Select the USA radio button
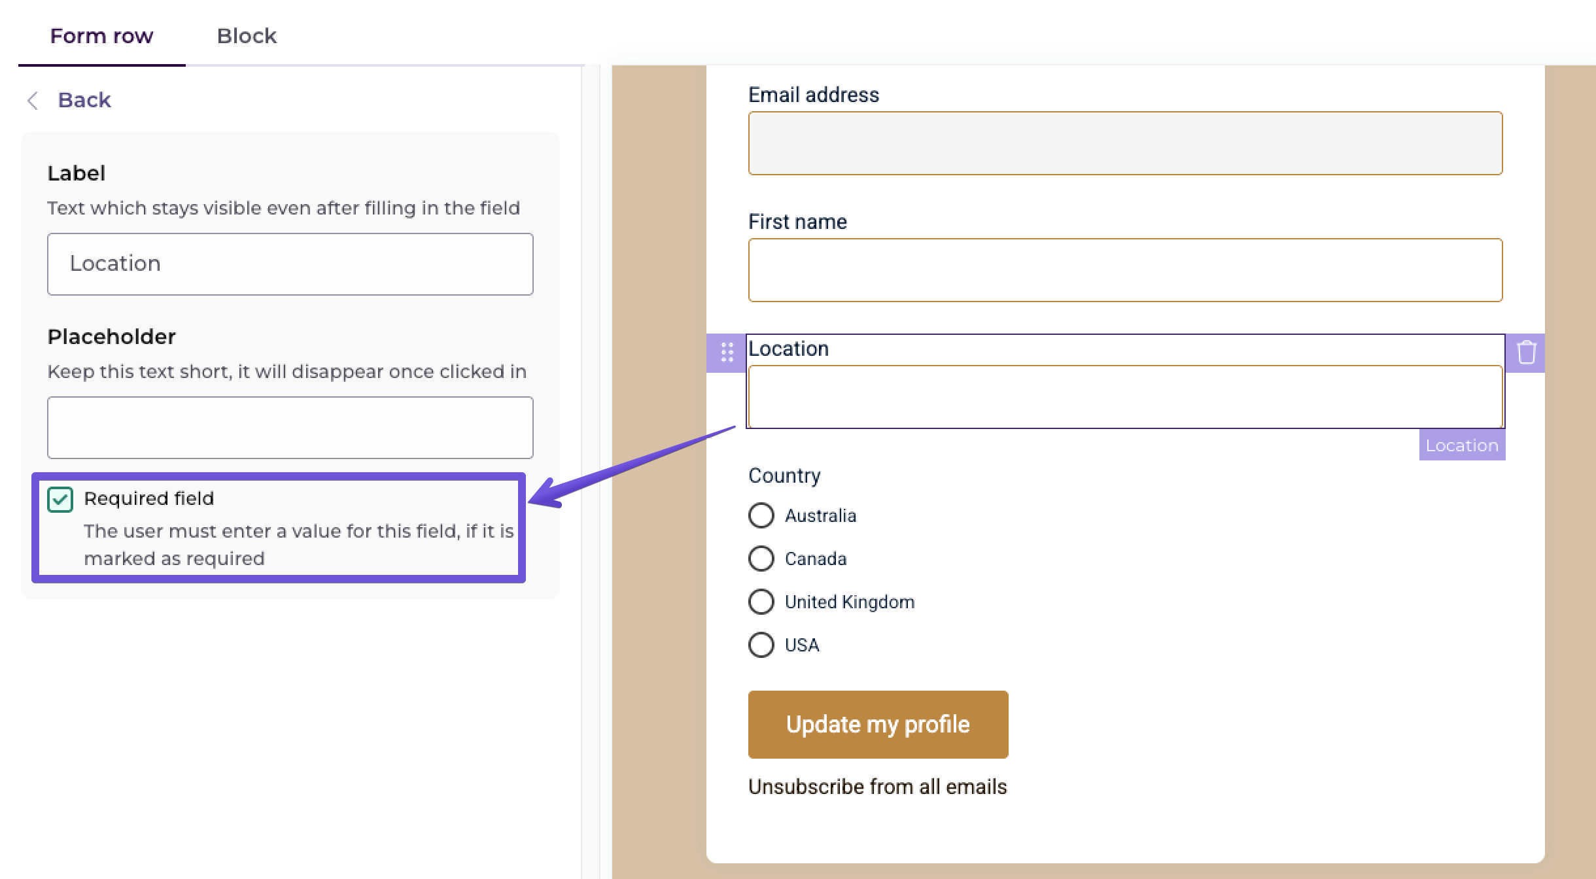The image size is (1596, 879). pos(761,645)
